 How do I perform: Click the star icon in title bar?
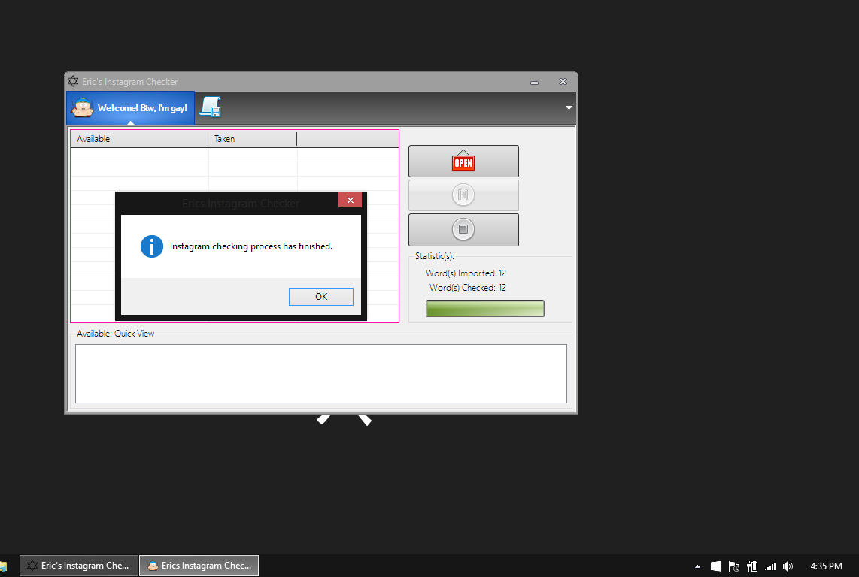pos(73,82)
